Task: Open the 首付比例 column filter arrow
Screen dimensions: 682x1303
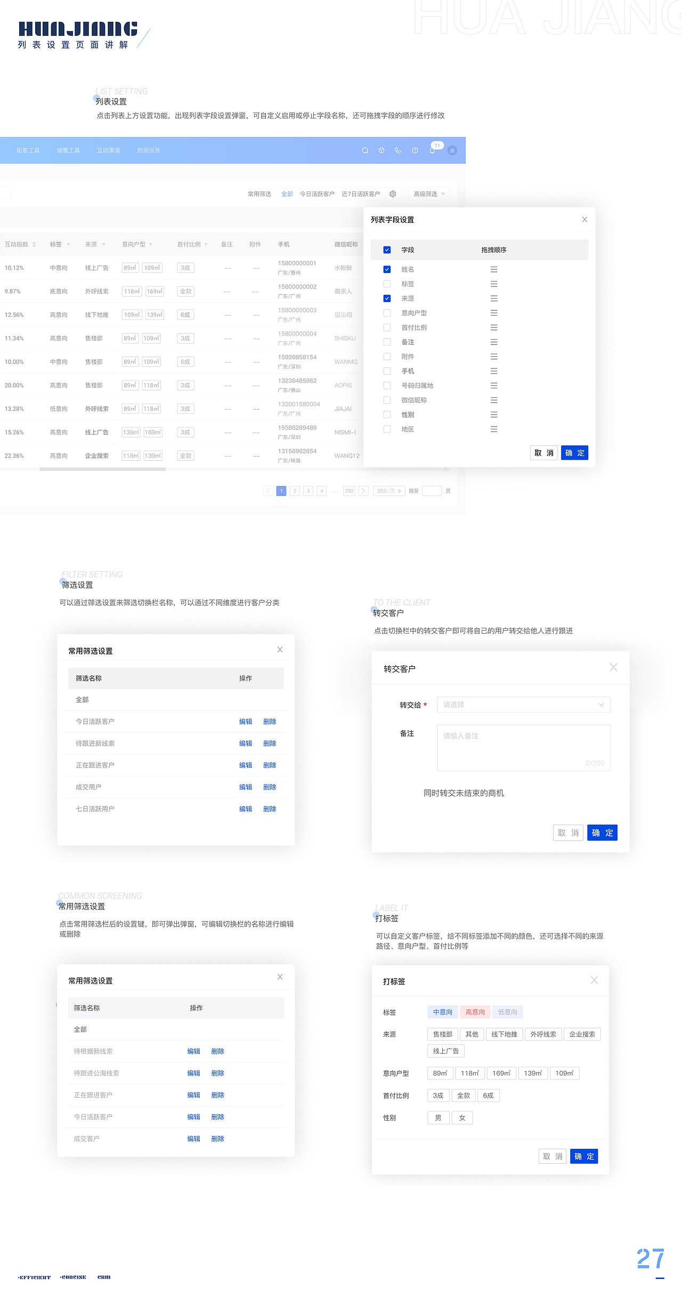Action: point(206,244)
